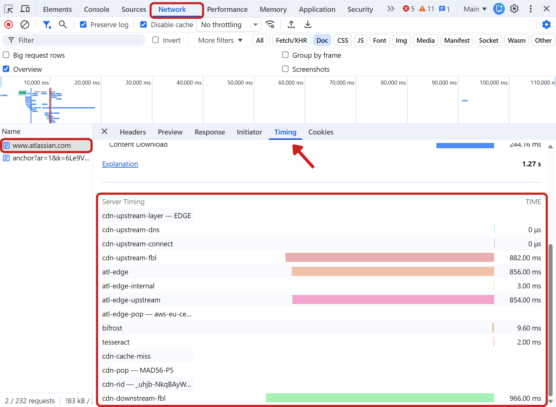Switch to the Elements tab
The width and height of the screenshot is (556, 407).
pyautogui.click(x=57, y=9)
